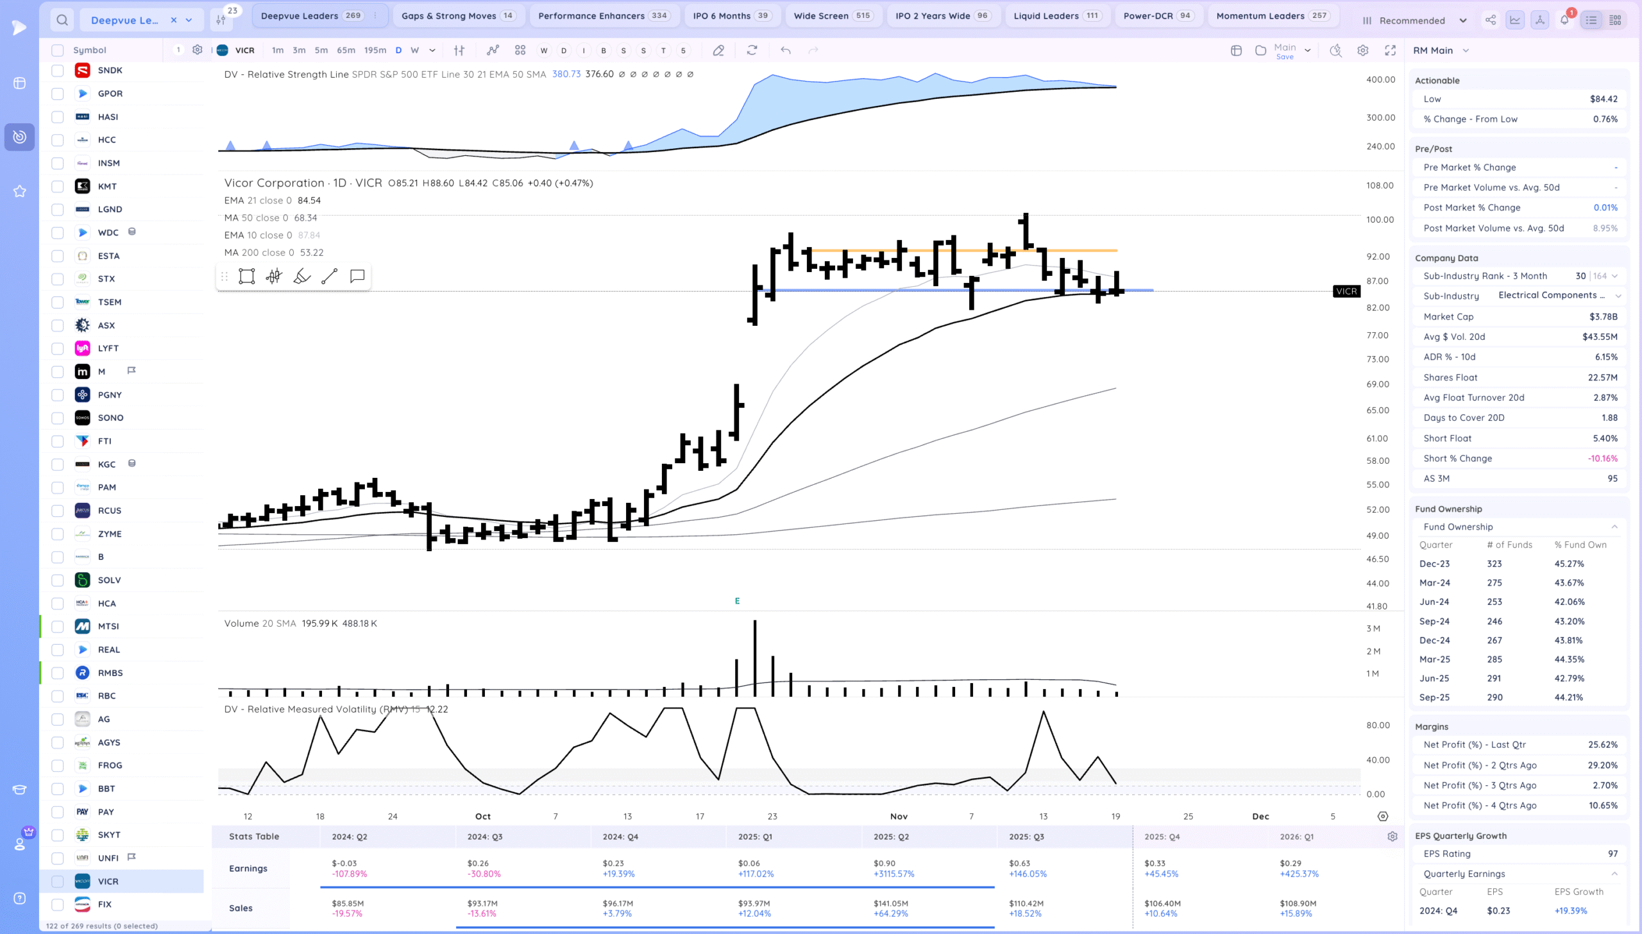Check the SNDK row checkbox

click(x=58, y=71)
